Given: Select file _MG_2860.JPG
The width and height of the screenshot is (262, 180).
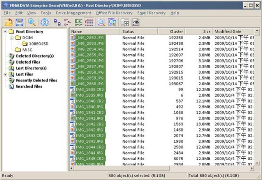Looking at the screenshot, I should click(90, 84).
